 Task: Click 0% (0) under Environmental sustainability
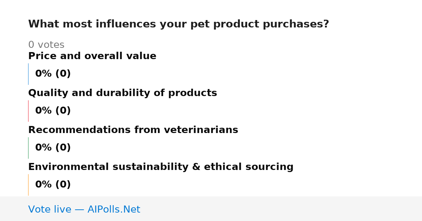tap(53, 185)
